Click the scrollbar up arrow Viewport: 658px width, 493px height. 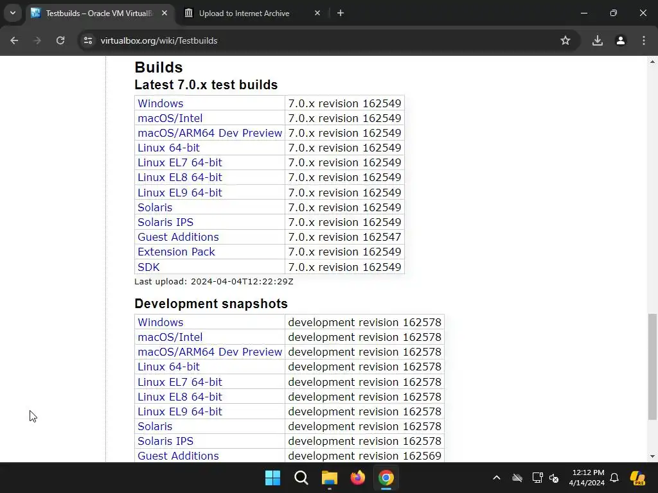pos(652,62)
